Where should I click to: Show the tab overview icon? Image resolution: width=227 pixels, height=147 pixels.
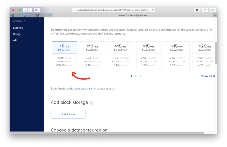(213, 10)
